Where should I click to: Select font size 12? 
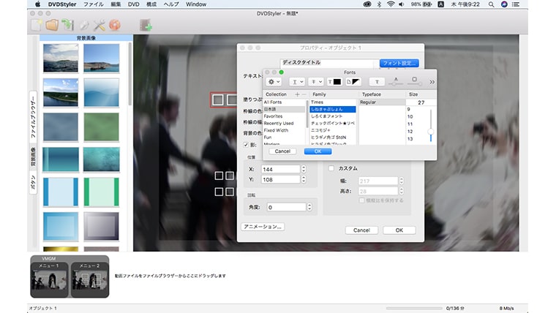coord(410,132)
